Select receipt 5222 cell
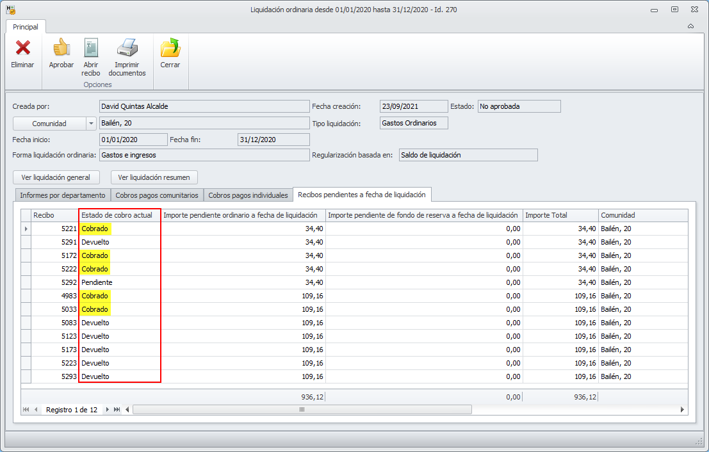This screenshot has width=709, height=452. coord(54,269)
